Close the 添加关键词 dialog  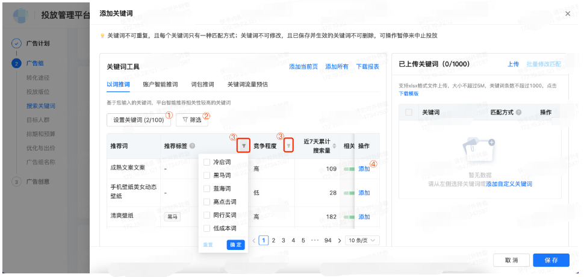pos(568,13)
